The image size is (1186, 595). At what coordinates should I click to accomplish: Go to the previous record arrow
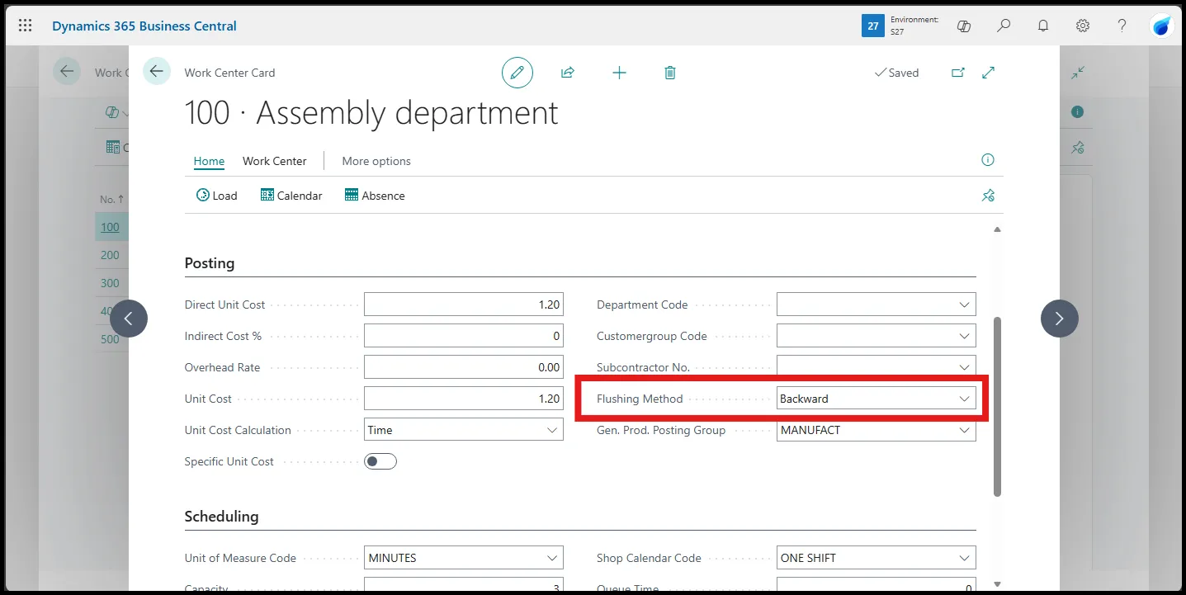129,319
